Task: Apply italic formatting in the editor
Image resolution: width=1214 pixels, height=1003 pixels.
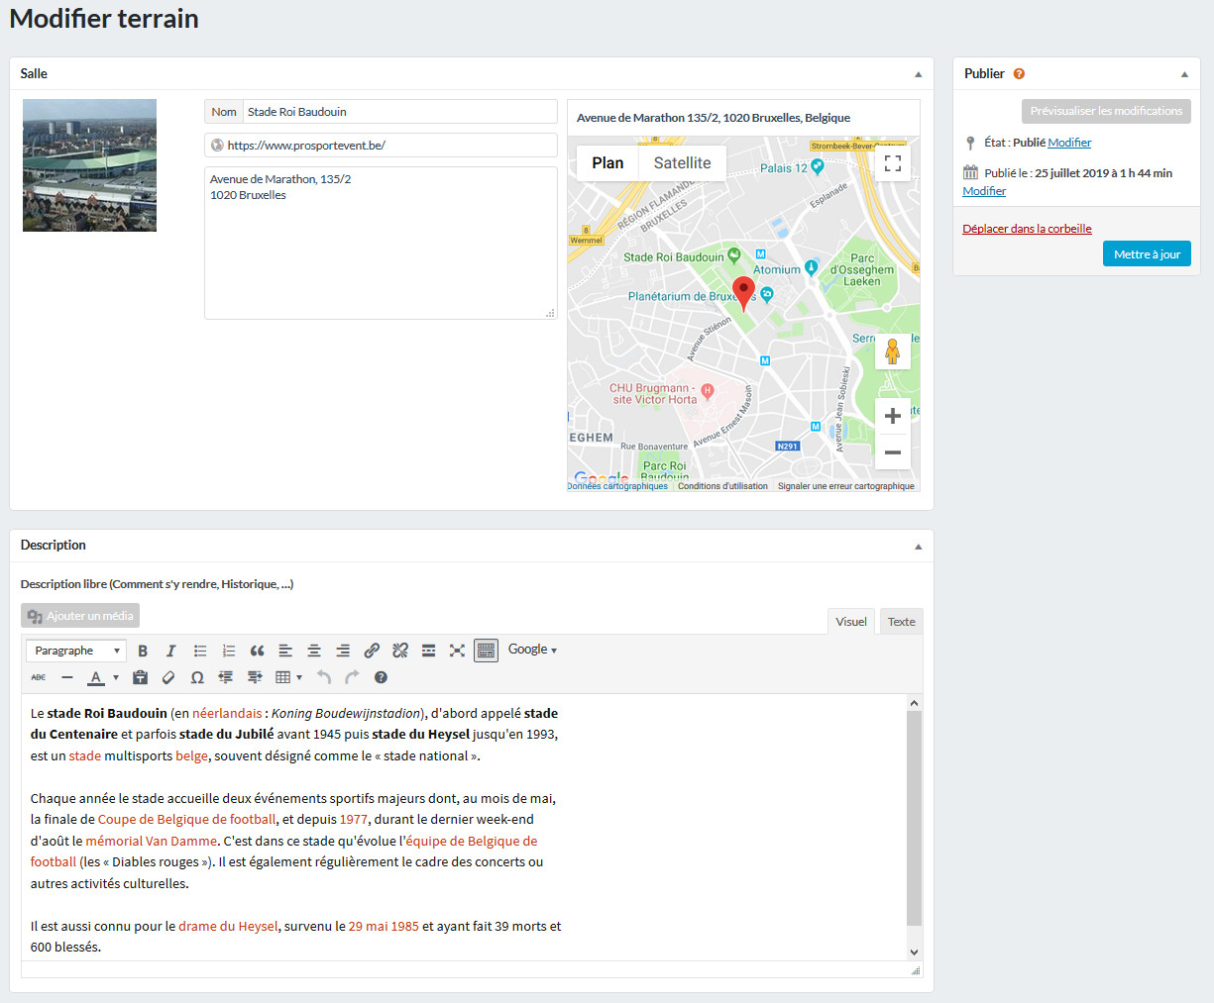Action: [170, 651]
